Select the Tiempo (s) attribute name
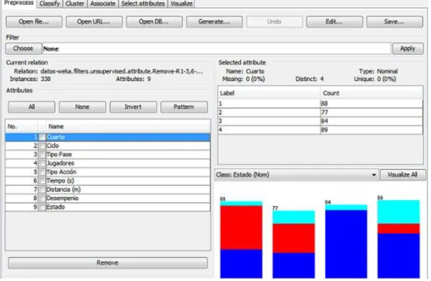Image resolution: width=431 pixels, height=281 pixels. [x=61, y=181]
